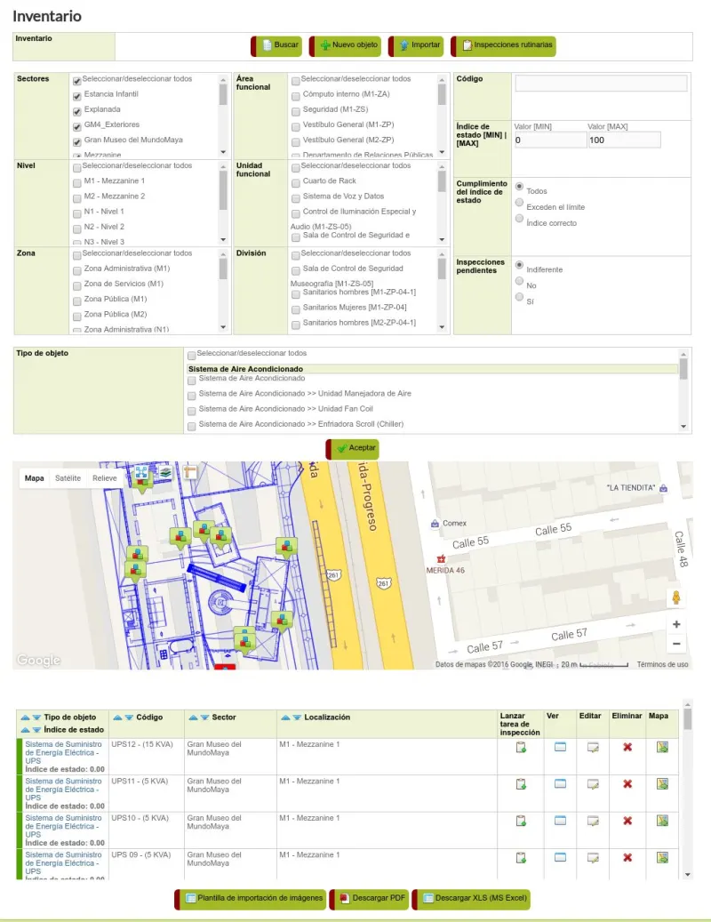Launch inspection task for UPS12 row
Screen dimensions: 711x922
(521, 748)
